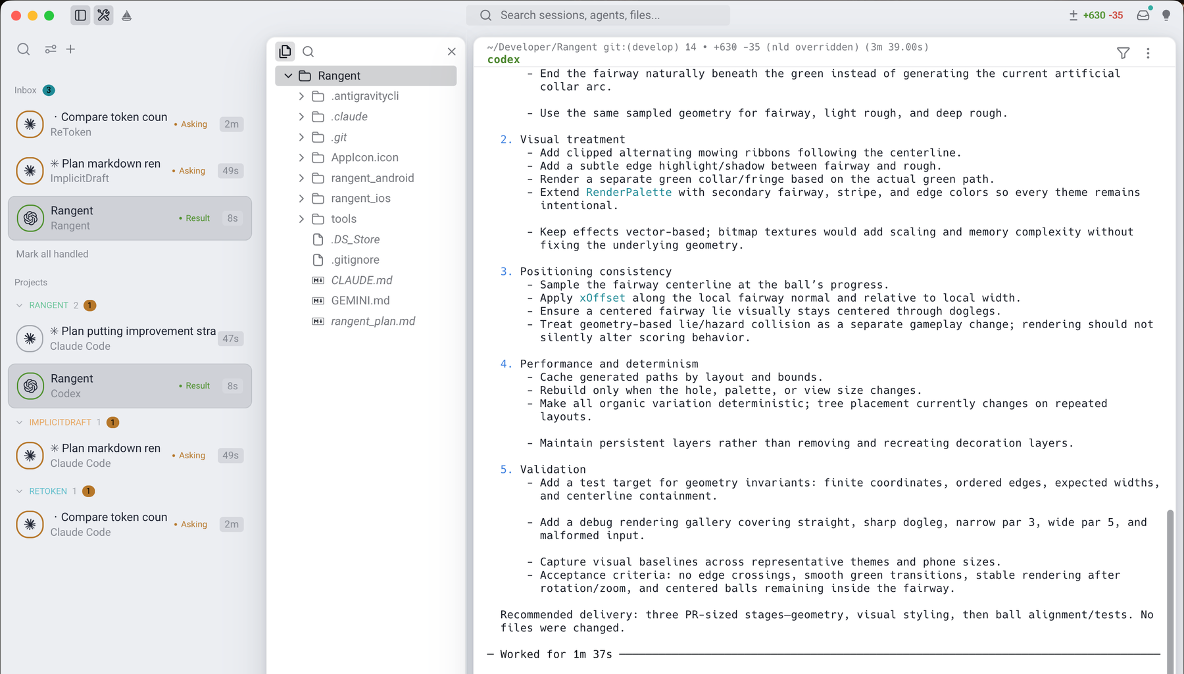Close the file browser panel
1184x674 pixels.
coord(451,51)
